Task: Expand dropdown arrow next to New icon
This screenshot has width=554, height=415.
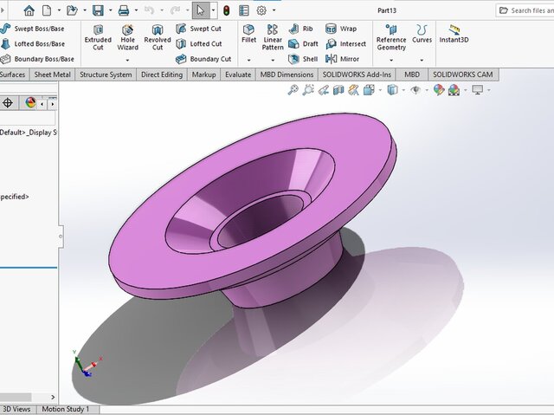Action: [x=59, y=10]
